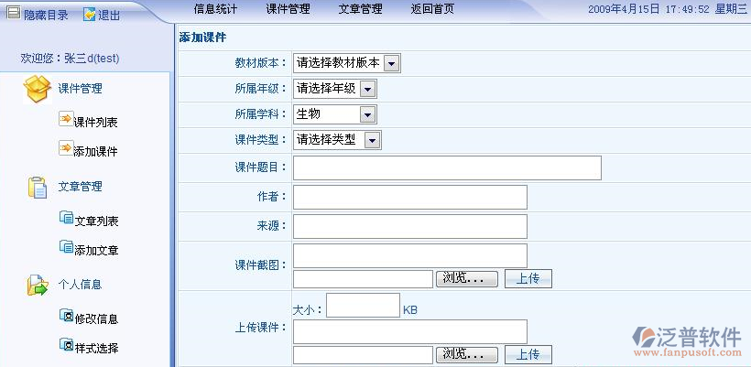Select 添加课件 in the sidebar
The width and height of the screenshot is (751, 367).
[95, 151]
